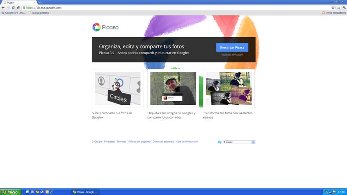Click the address bar URL field
The image size is (347, 195).
click(x=177, y=7)
